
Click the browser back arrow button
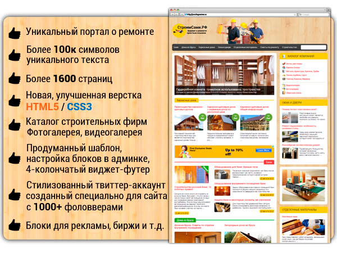(x=172, y=15)
